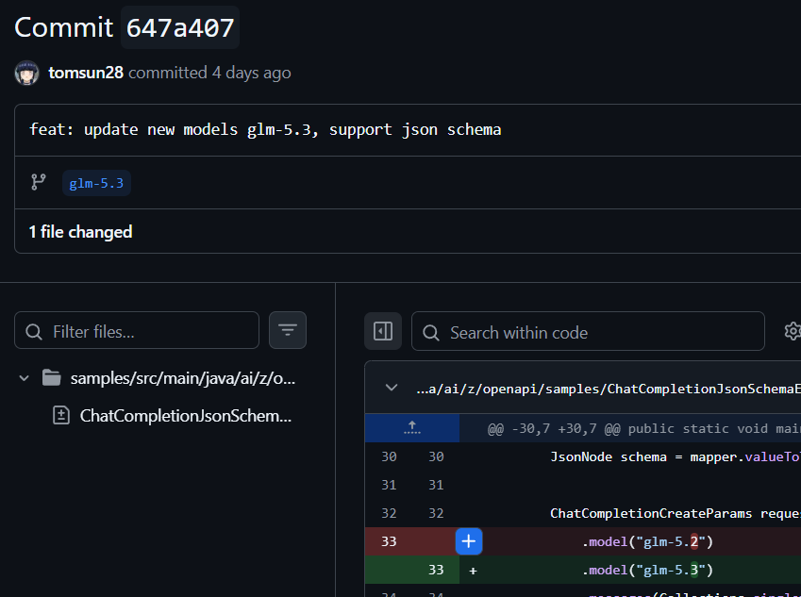Viewport: 801px width, 597px height.
Task: Click the ChatCompletionCreateParams code line 32
Action: coord(675,513)
